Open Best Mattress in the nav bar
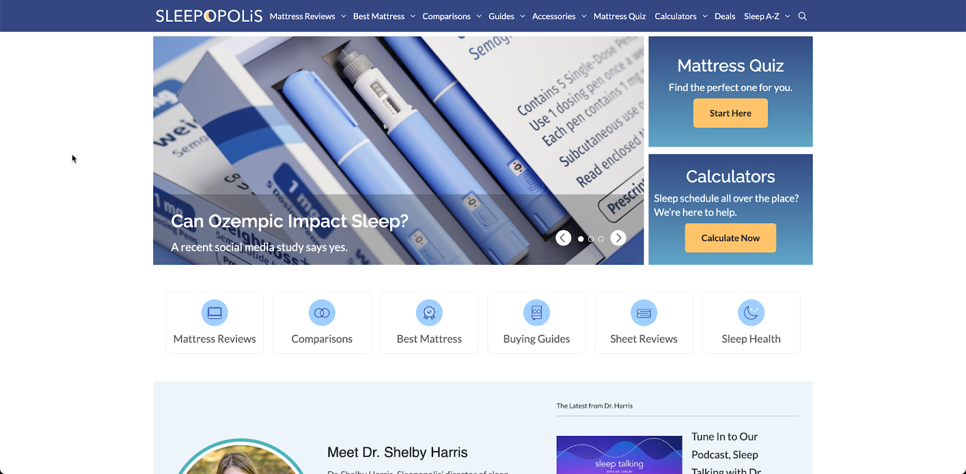This screenshot has width=966, height=474. coord(379,16)
